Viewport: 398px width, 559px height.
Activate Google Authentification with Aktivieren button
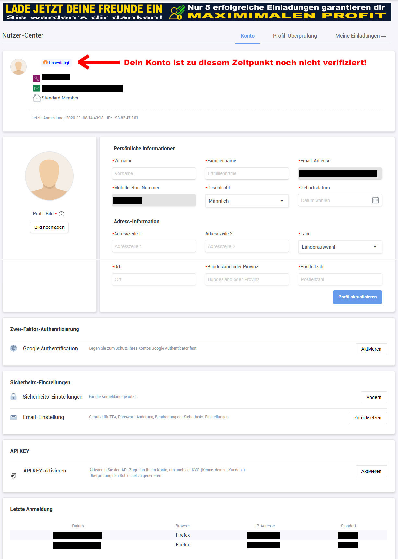(x=371, y=349)
